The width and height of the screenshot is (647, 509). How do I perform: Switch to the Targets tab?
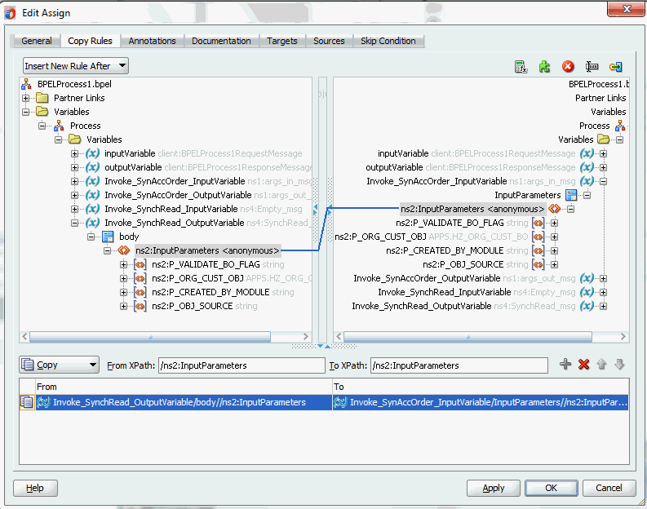(x=282, y=41)
